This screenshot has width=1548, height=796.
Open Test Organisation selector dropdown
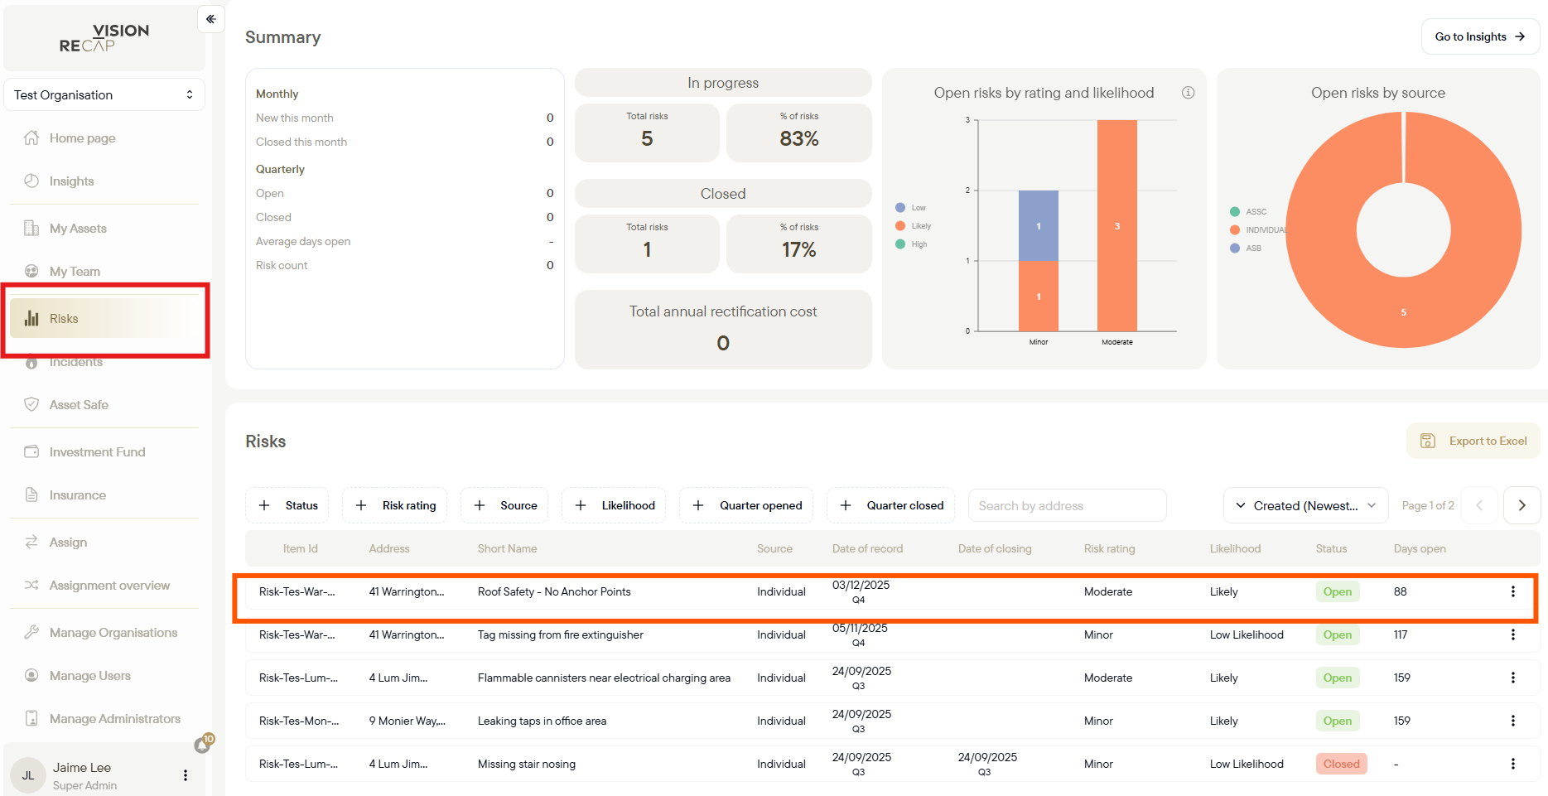[x=104, y=94]
